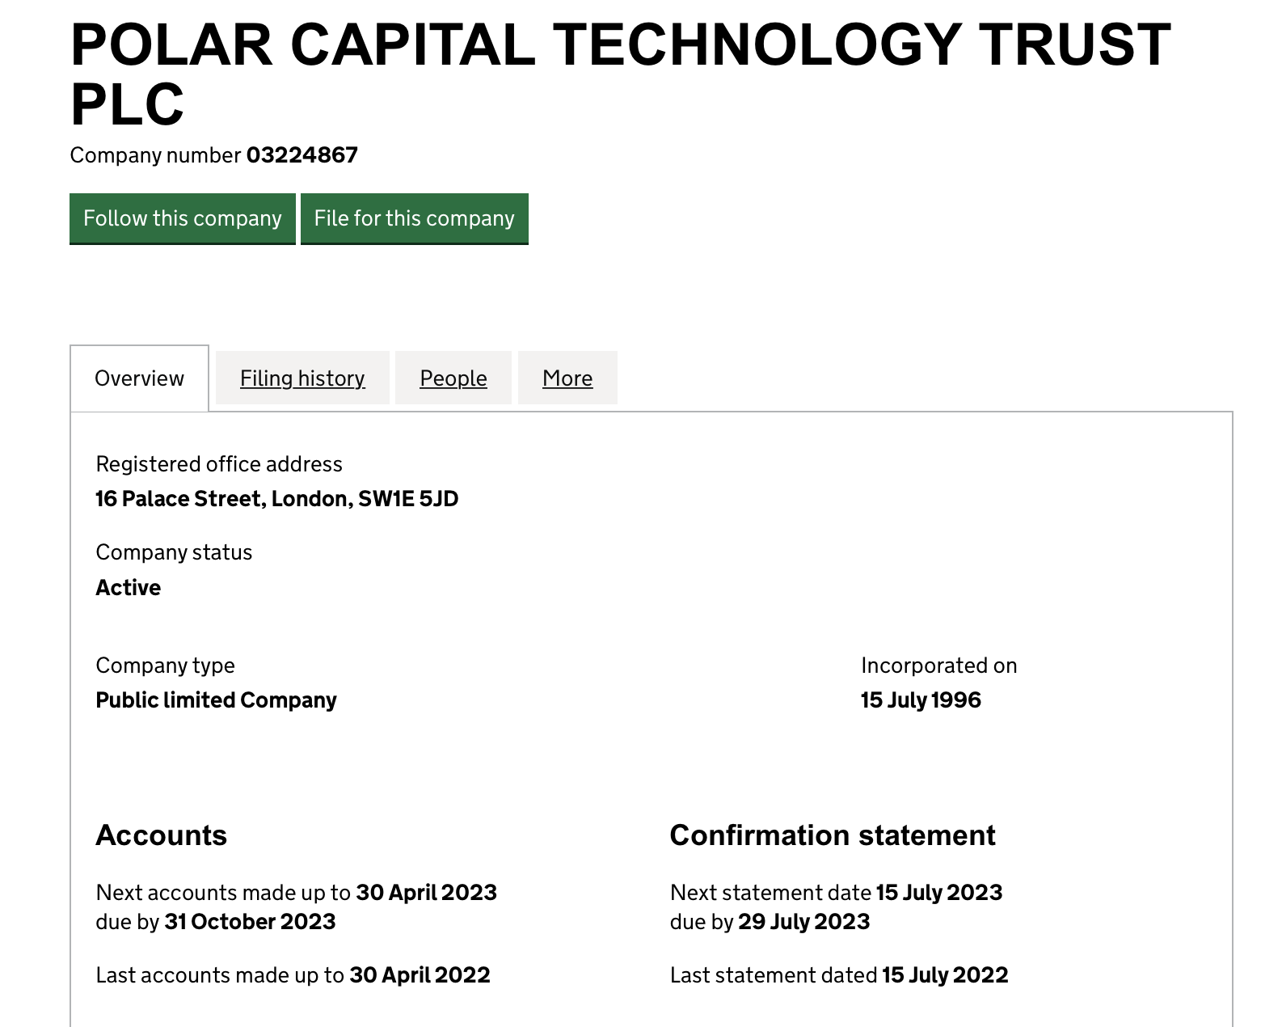Click accounts due date 31 October 2023

(x=250, y=922)
